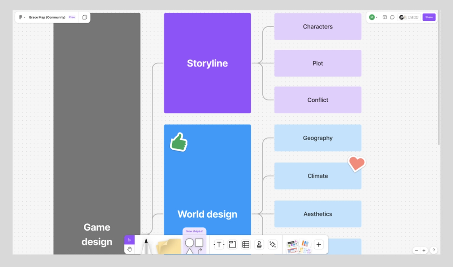Toggle comment mode
This screenshot has height=267, width=453.
pyautogui.click(x=392, y=17)
